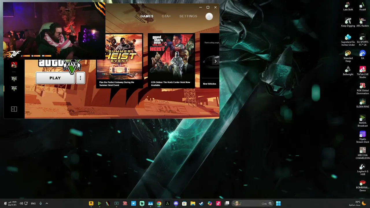370x208 pixels.
Task: Open Elgato Stream Deck desktop shortcut
Action: click(x=362, y=137)
